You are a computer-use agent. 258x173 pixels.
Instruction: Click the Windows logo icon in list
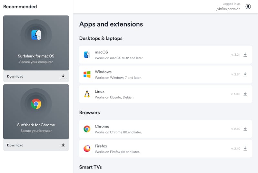coord(87,74)
